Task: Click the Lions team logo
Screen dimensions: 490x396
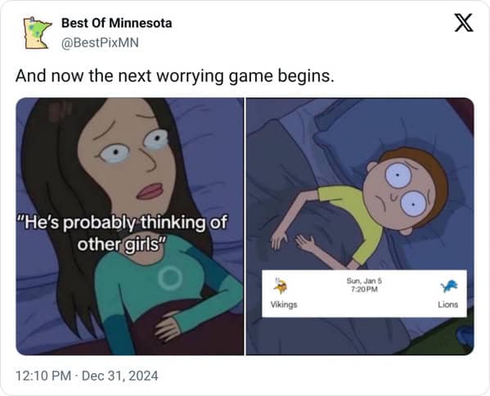Action: tap(449, 286)
